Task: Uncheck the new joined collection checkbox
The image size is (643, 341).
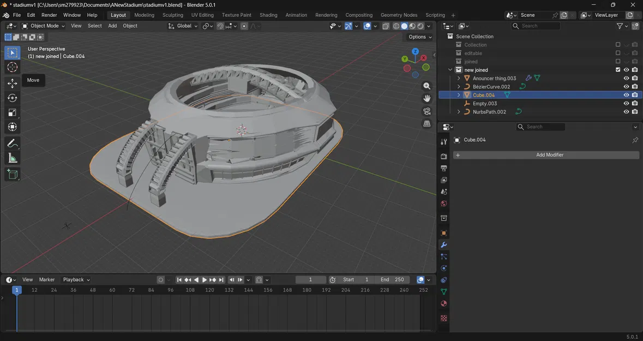Action: click(618, 70)
